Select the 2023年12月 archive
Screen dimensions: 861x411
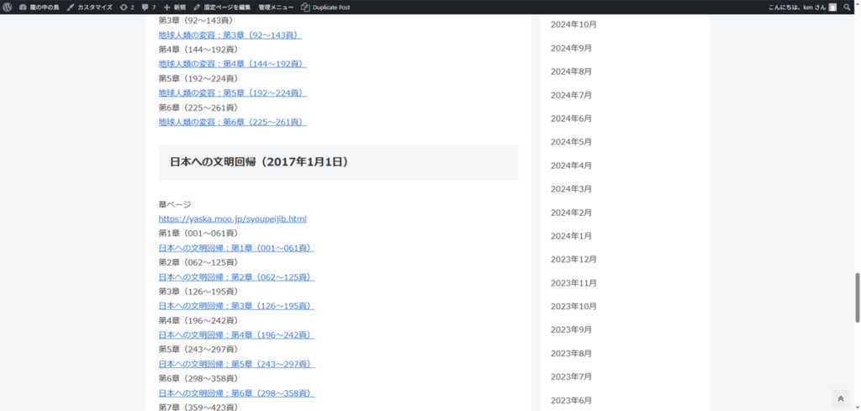pos(573,259)
